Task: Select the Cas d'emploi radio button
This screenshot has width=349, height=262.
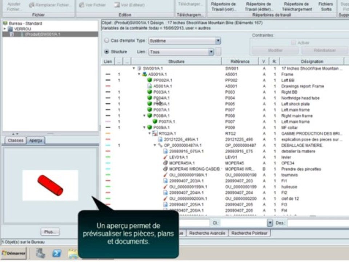Action: (107, 40)
